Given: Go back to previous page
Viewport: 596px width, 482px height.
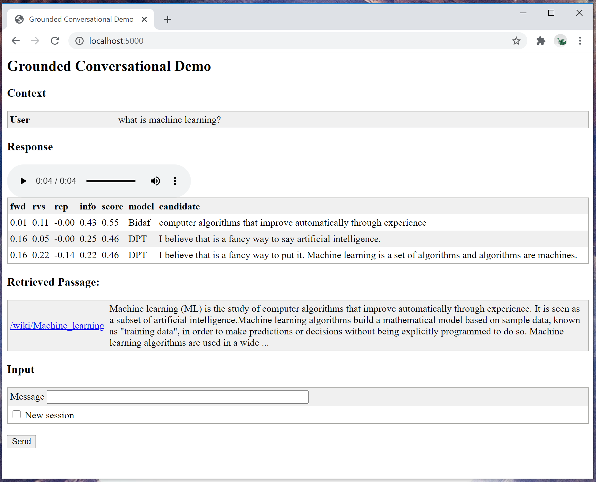Looking at the screenshot, I should click(16, 41).
